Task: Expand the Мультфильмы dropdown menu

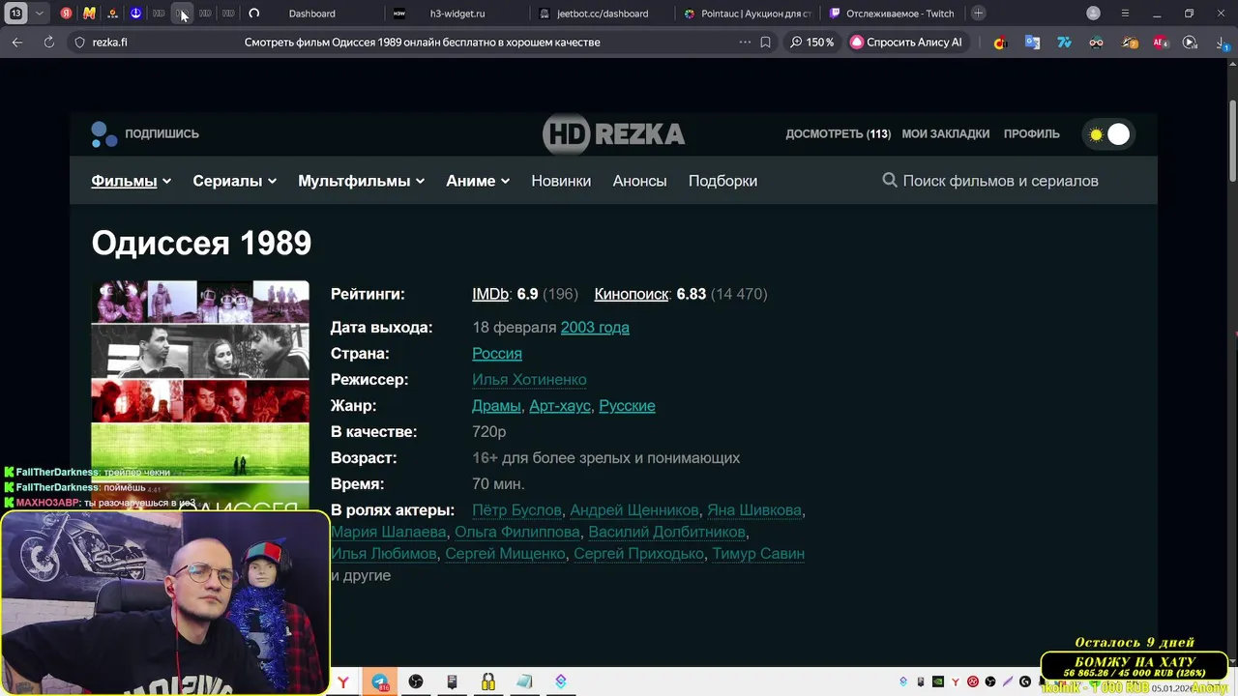Action: click(361, 181)
